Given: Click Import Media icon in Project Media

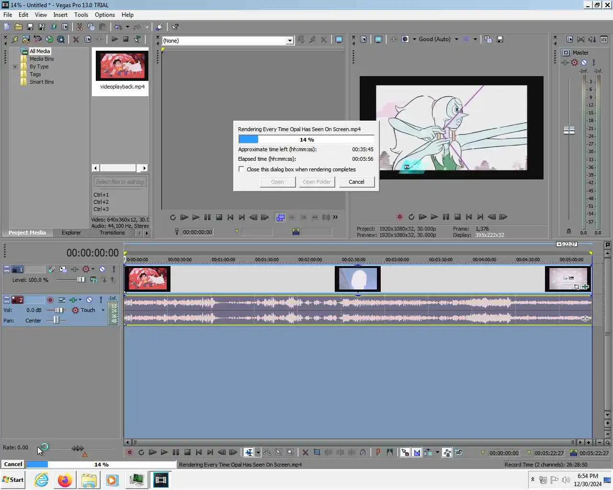Looking at the screenshot, I should coord(26,39).
